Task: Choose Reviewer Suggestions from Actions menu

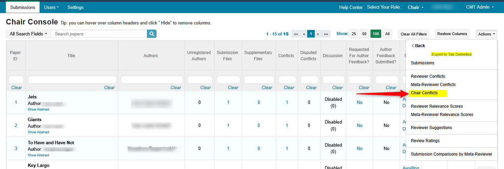Action: click(431, 128)
